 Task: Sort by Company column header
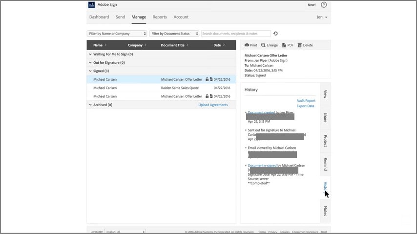[x=137, y=45]
